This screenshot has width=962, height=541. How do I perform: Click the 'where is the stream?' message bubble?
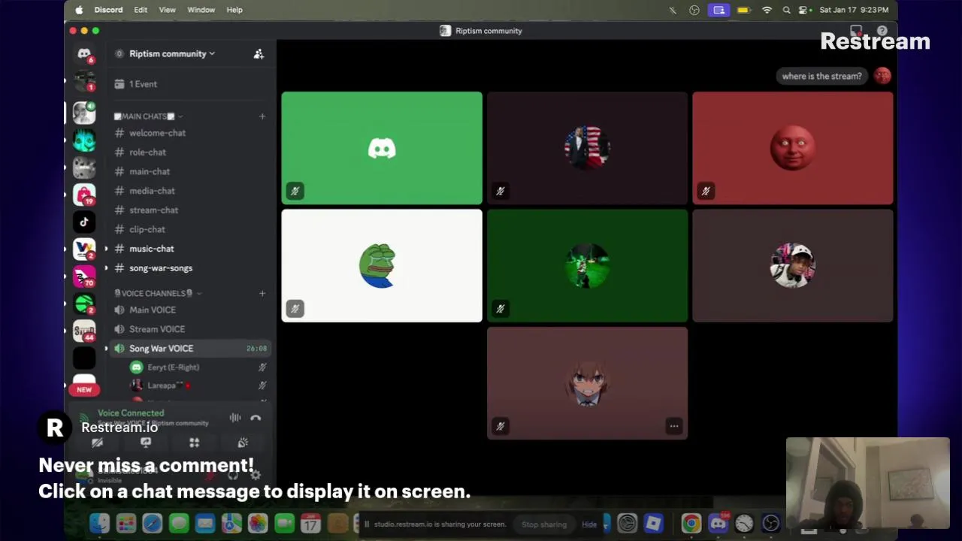(x=822, y=76)
